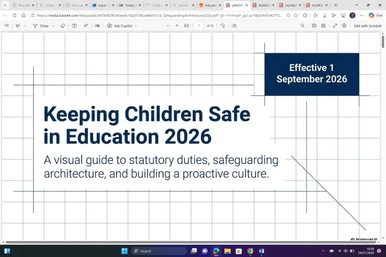Expand the Draw options dropdown arrow
The width and height of the screenshot is (386, 257).
[x=54, y=26]
